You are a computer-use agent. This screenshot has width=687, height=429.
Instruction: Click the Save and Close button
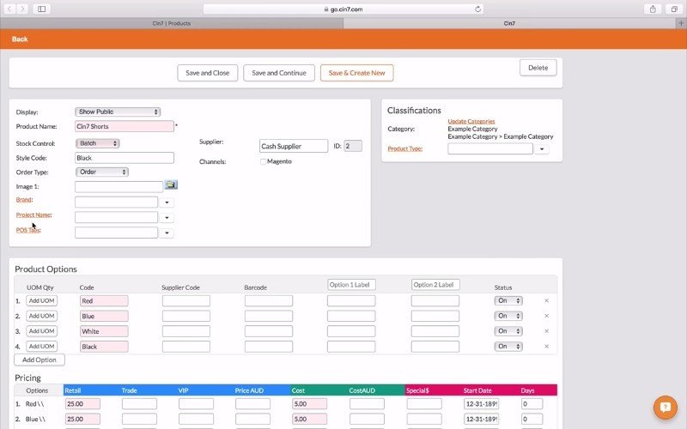(x=208, y=73)
